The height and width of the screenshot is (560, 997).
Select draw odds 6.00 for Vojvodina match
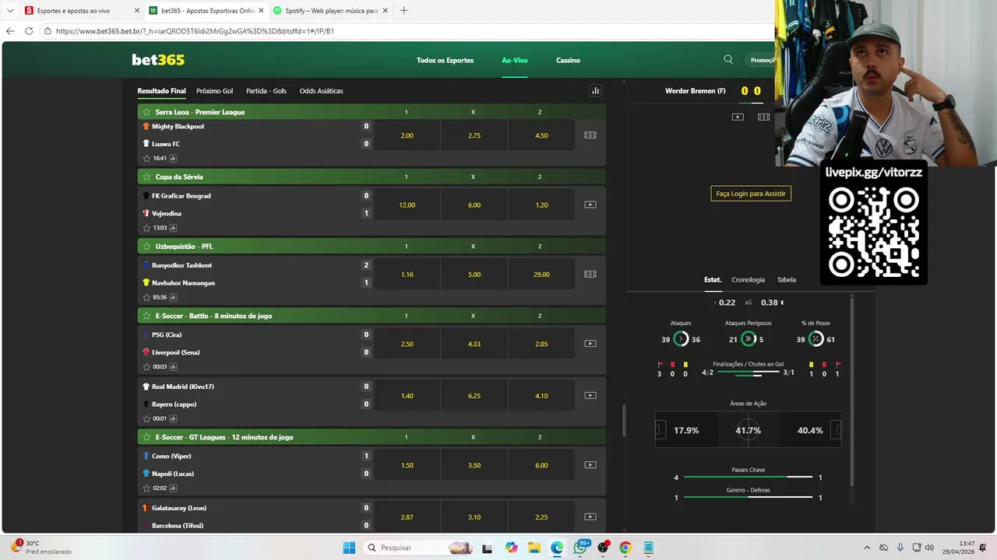pyautogui.click(x=474, y=205)
